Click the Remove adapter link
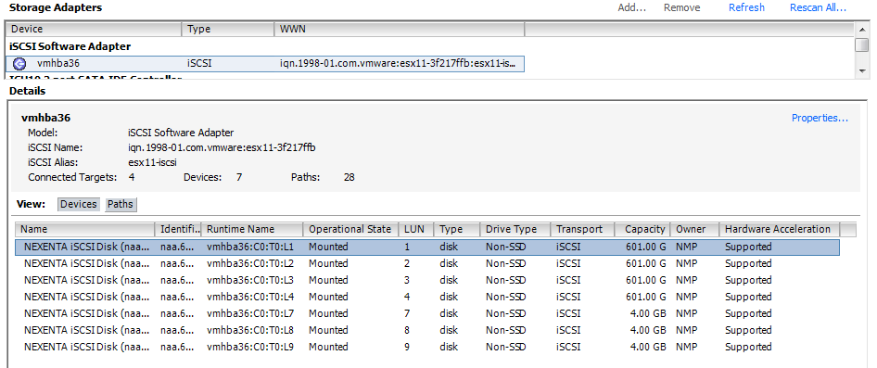 681,7
